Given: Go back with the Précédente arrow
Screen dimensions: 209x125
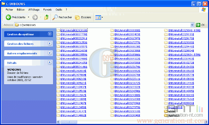Looking at the screenshot, I should [8, 17].
